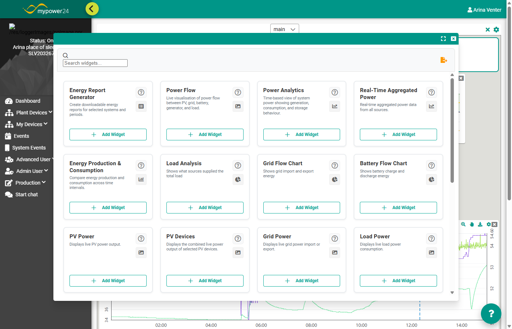Click the orange export icon in the widget dialog
Screen dimensions: 512x329
[444, 60]
